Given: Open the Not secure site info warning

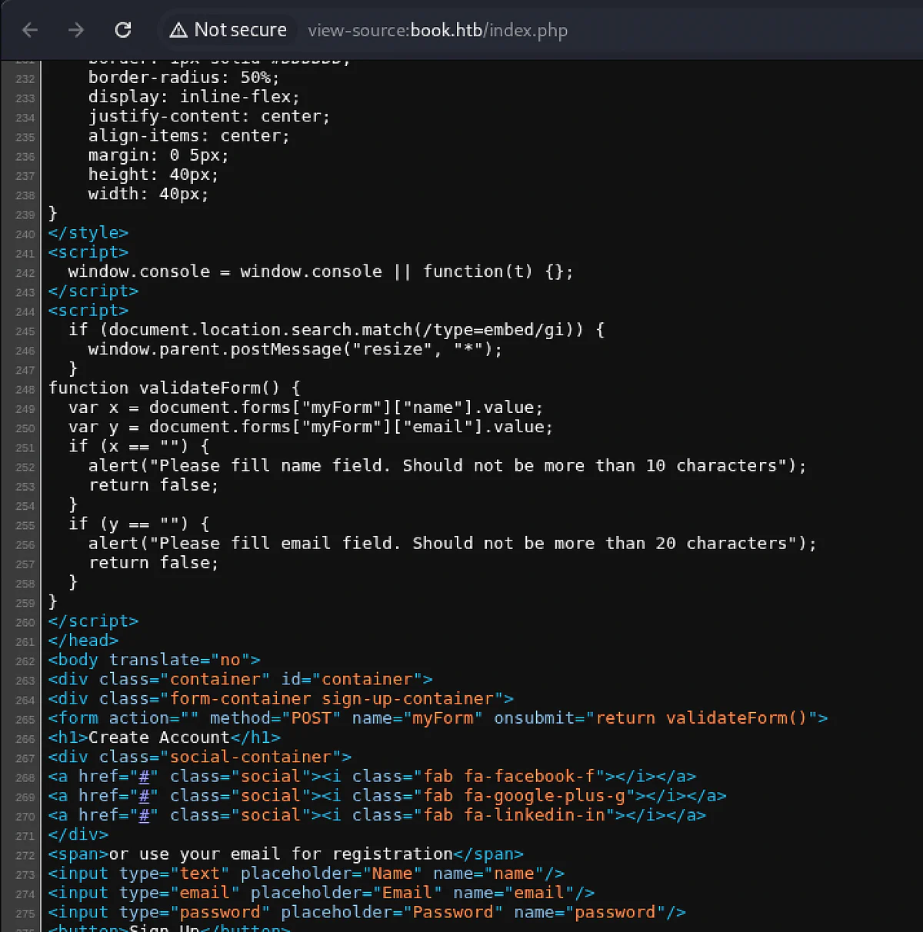Looking at the screenshot, I should click(x=228, y=30).
